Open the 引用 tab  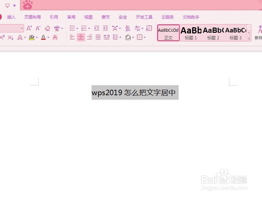tap(54, 17)
